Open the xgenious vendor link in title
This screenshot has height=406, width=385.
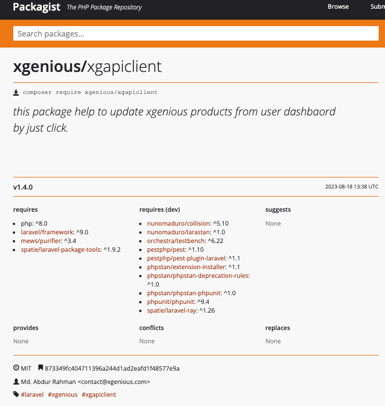tap(48, 67)
